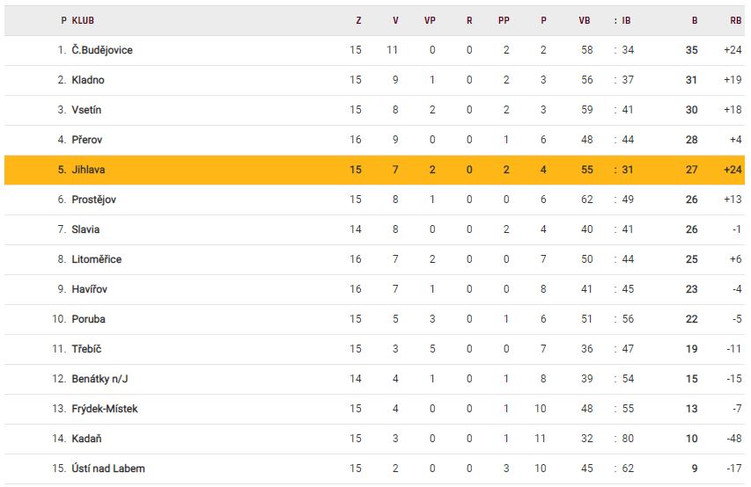Select the Slavia team name
The image size is (751, 487).
(86, 229)
